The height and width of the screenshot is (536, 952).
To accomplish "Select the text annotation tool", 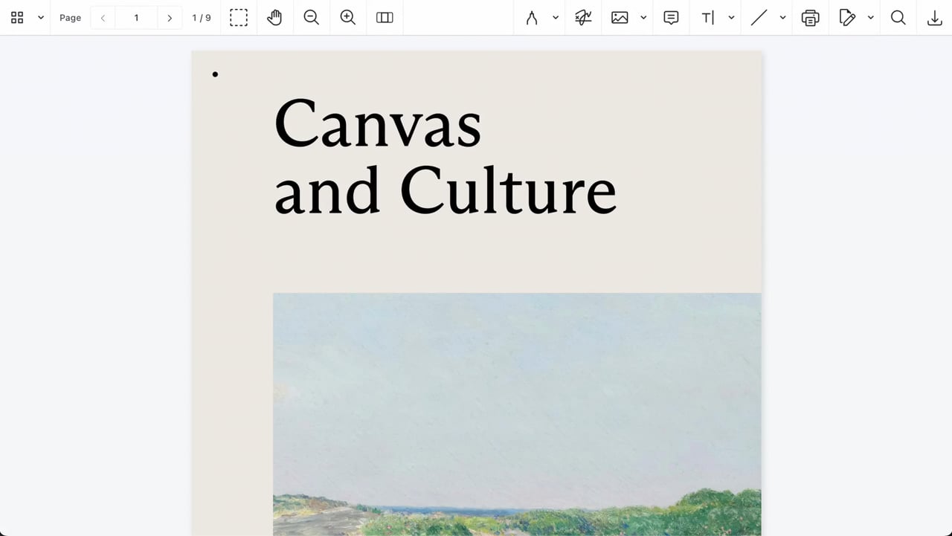I will coord(707,18).
